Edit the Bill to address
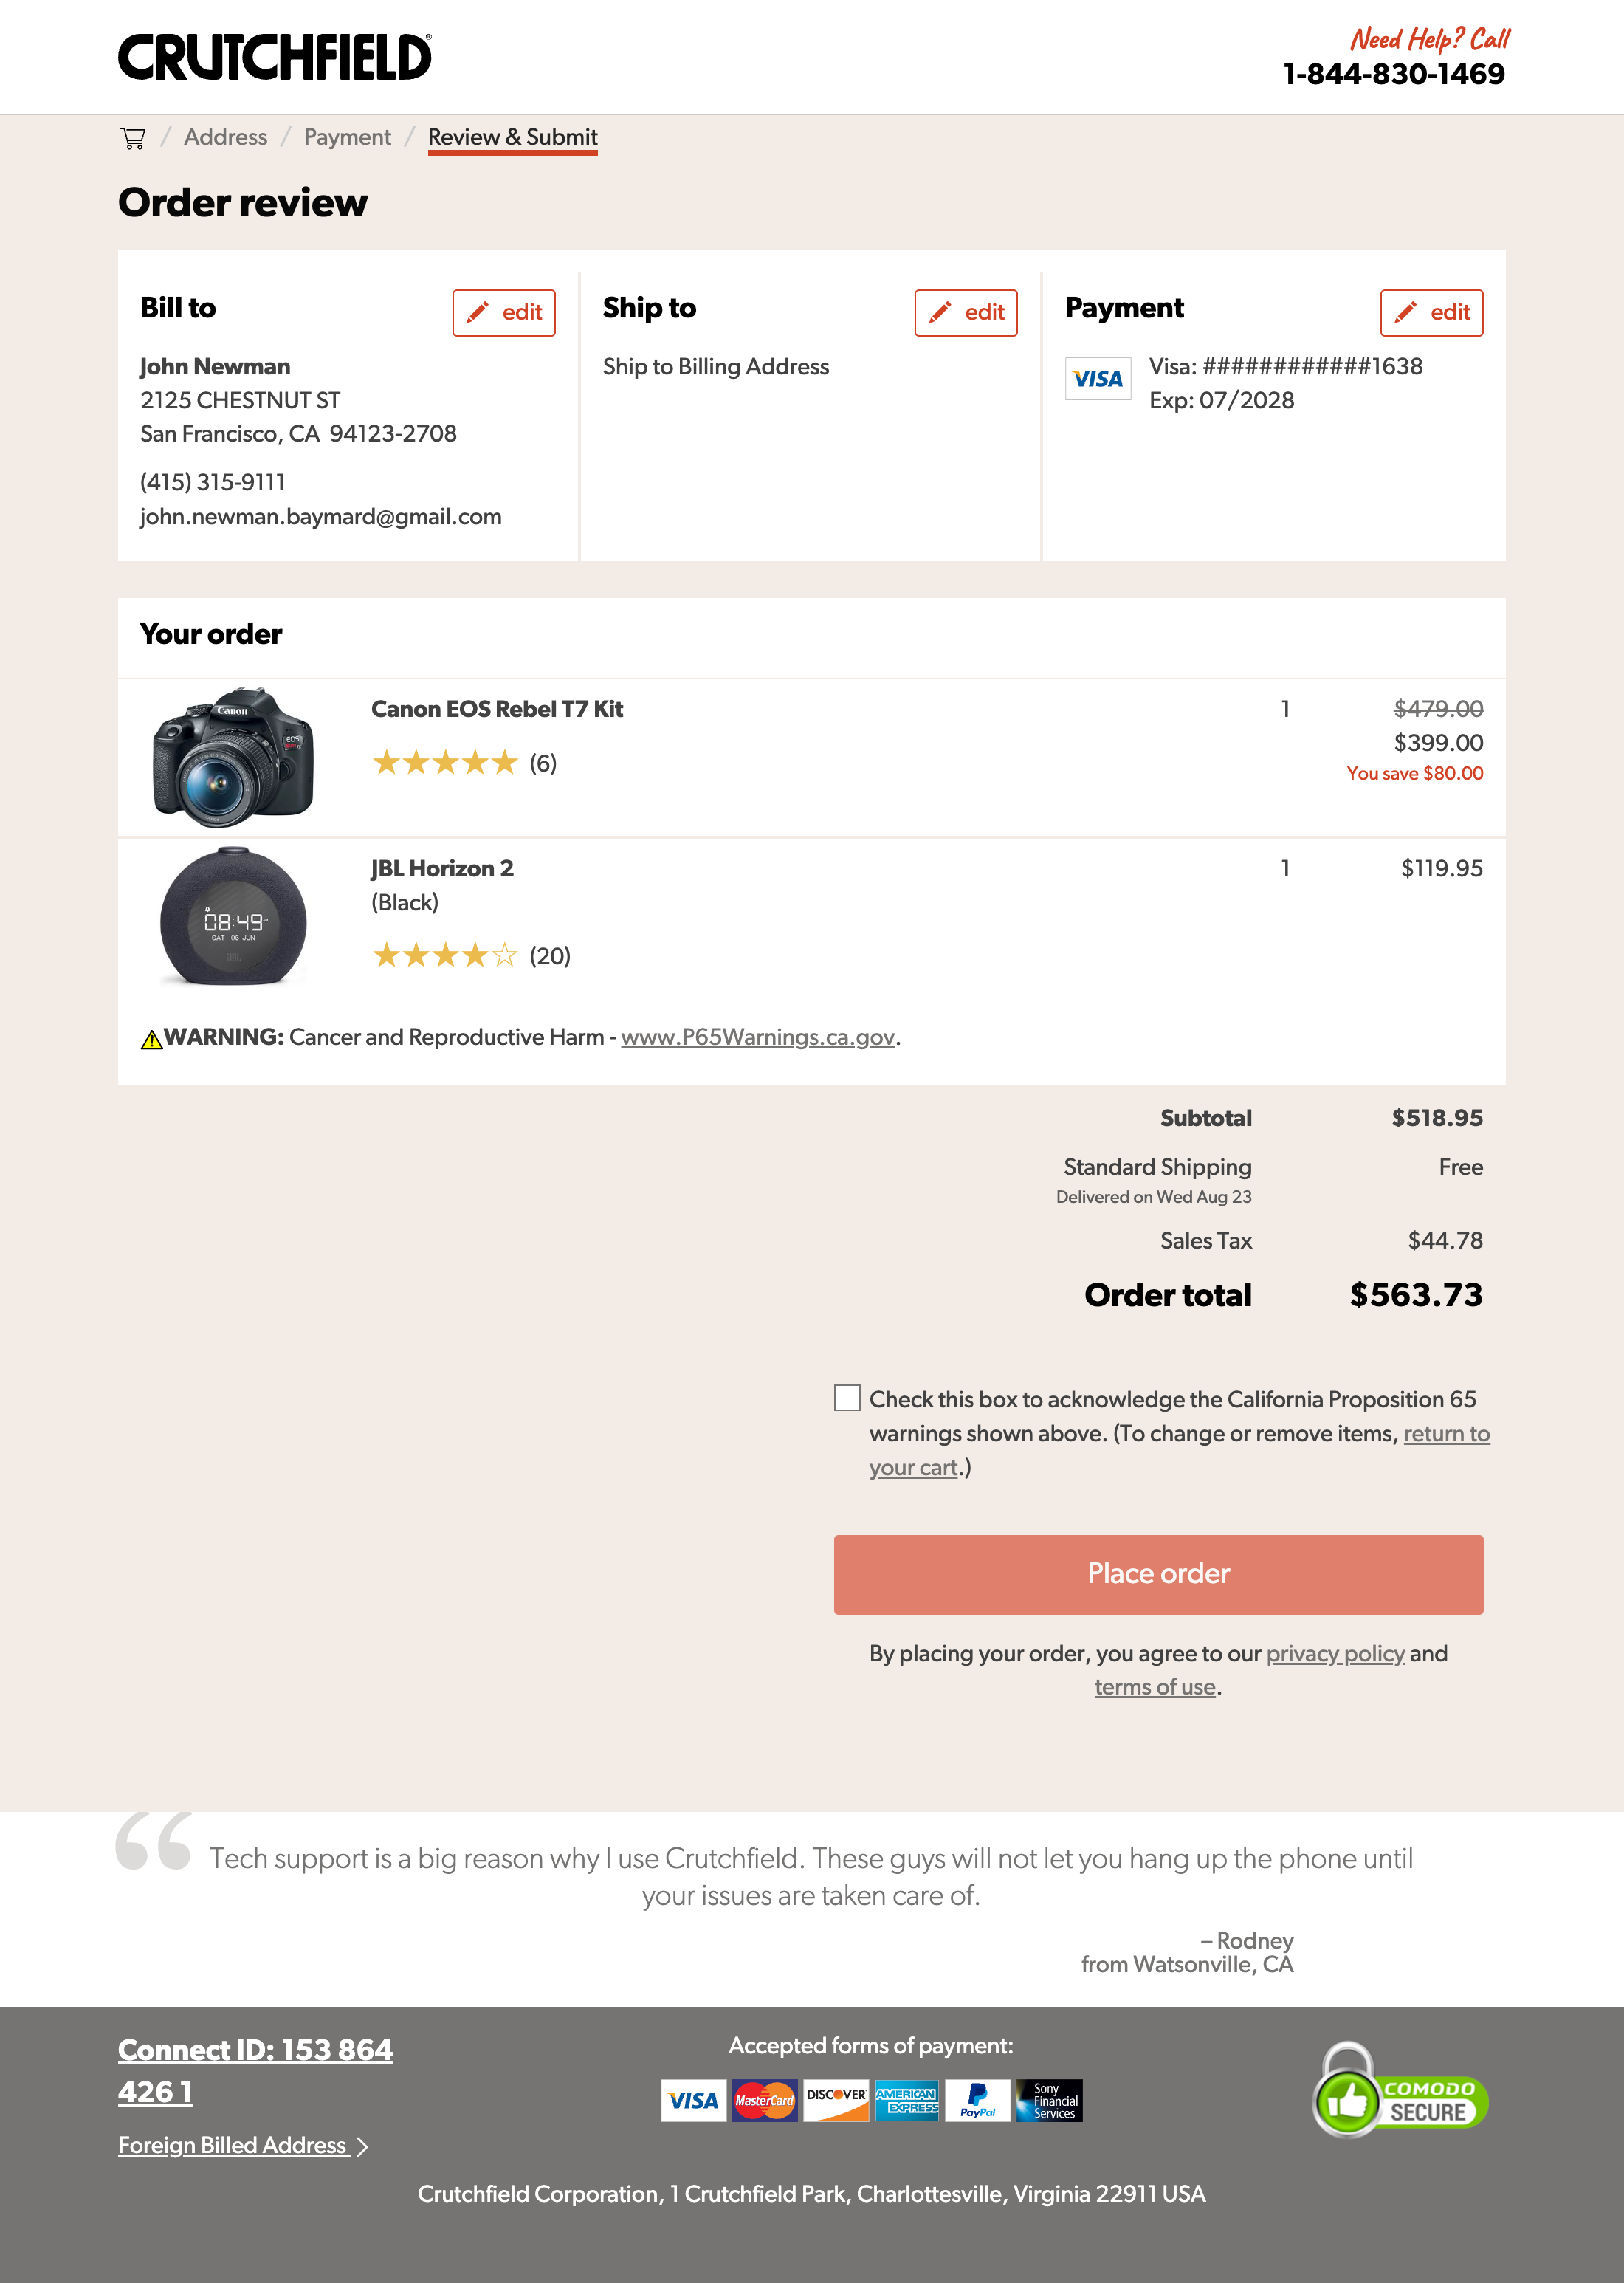 (x=503, y=313)
